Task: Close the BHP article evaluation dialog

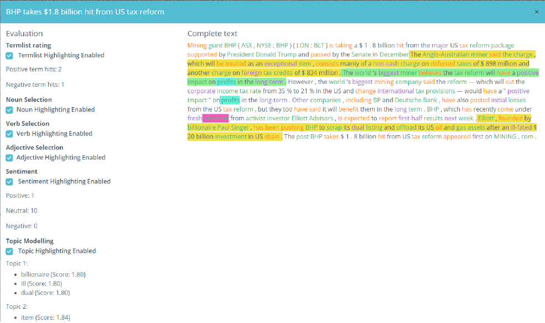Action: point(537,12)
